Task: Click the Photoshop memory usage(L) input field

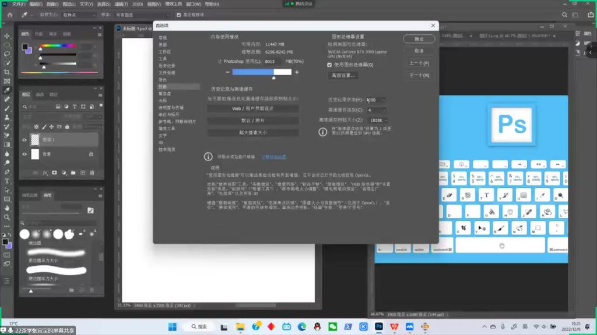Action: click(272, 61)
